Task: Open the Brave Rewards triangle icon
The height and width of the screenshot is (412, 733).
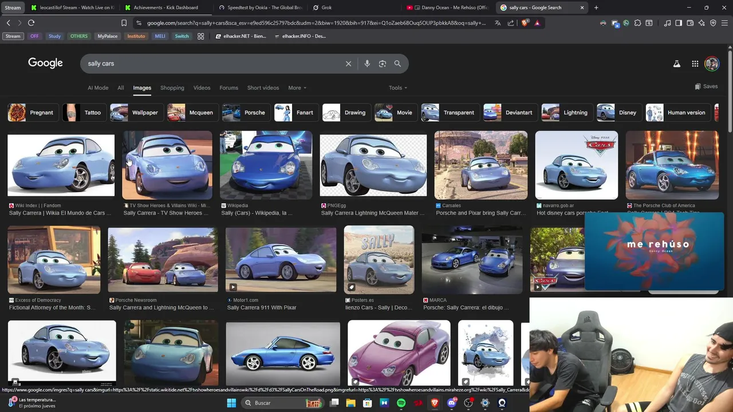Action: tap(537, 23)
